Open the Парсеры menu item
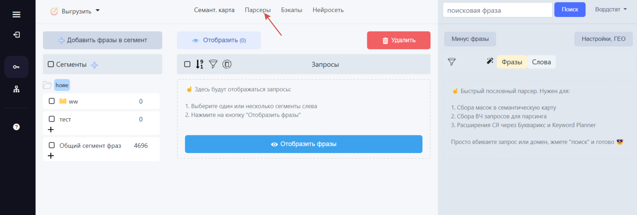Image resolution: width=637 pixels, height=215 pixels. 258,10
